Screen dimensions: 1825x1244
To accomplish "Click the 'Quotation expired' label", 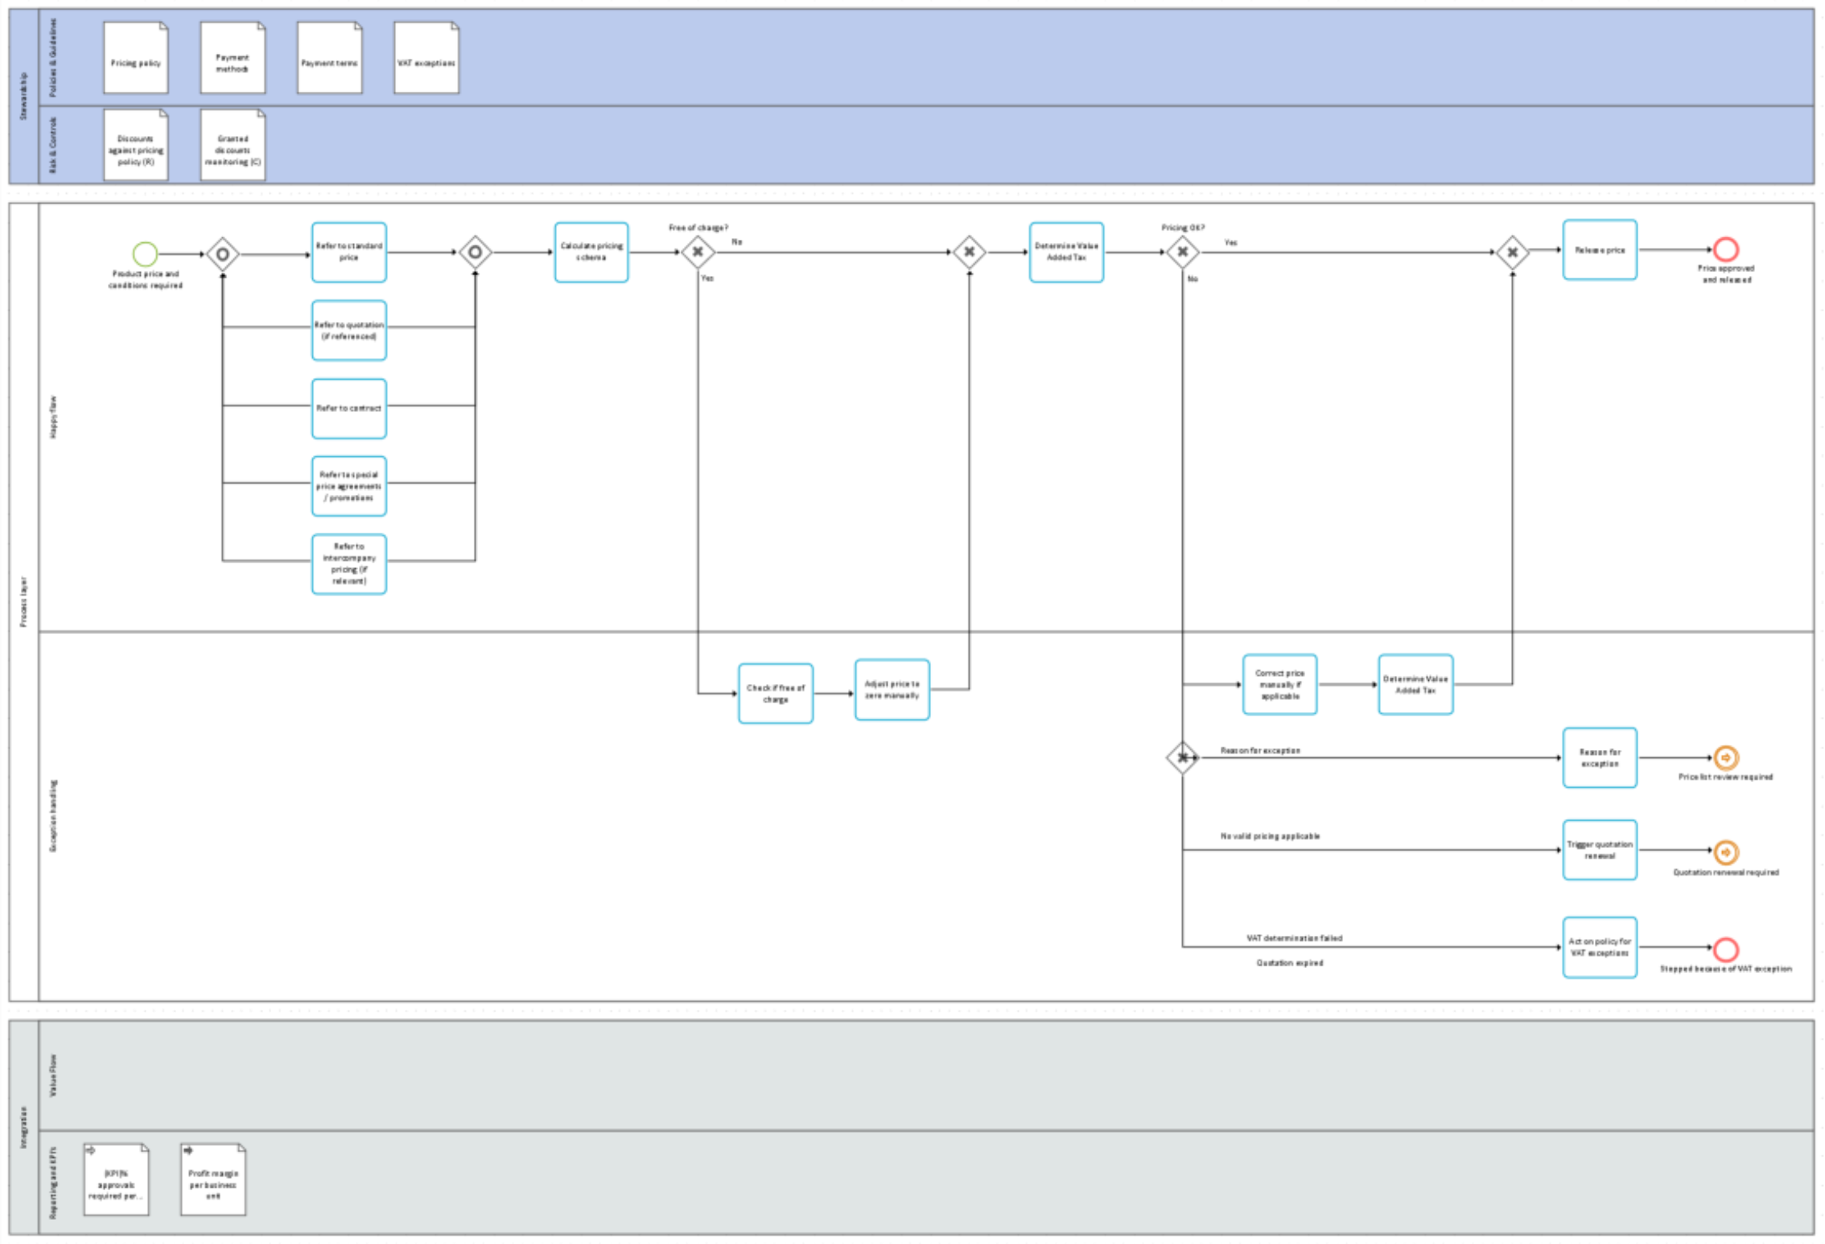I will coord(1290,963).
